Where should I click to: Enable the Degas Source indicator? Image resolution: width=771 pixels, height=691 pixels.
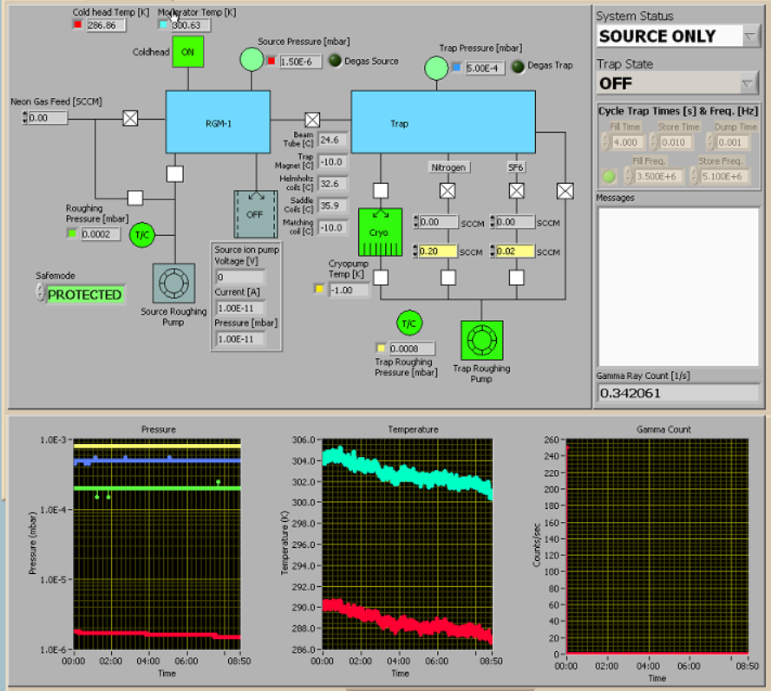point(333,62)
